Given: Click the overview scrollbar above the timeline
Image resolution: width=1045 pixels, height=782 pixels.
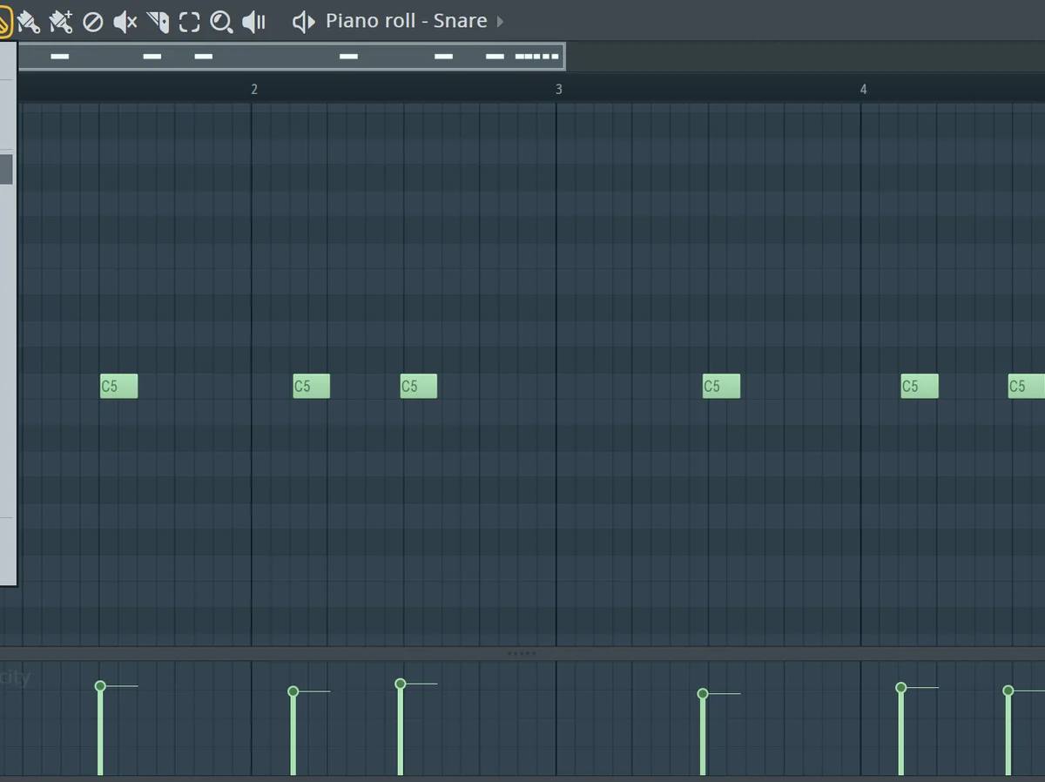Looking at the screenshot, I should (292, 57).
